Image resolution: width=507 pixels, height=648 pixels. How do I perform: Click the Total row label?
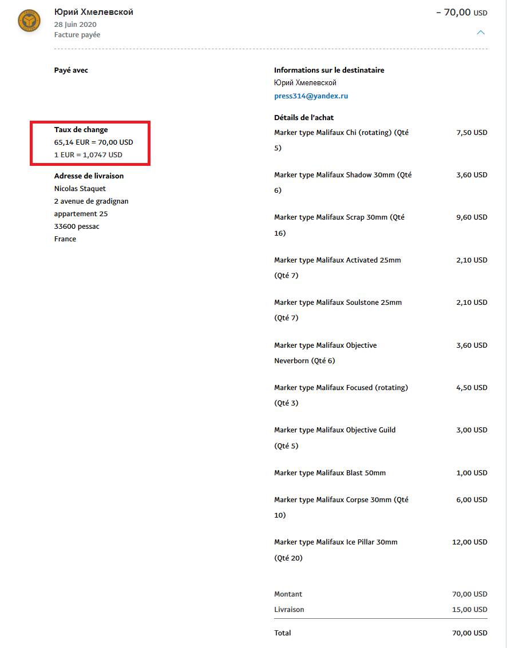click(282, 633)
